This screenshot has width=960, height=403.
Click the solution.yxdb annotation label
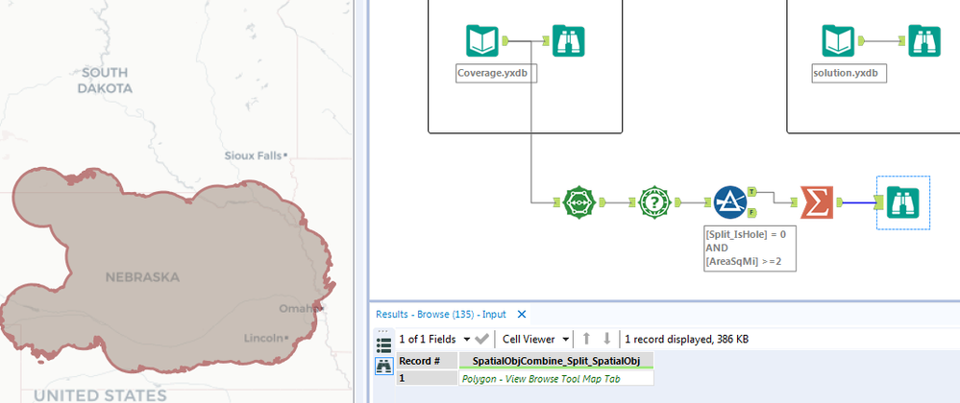(849, 73)
